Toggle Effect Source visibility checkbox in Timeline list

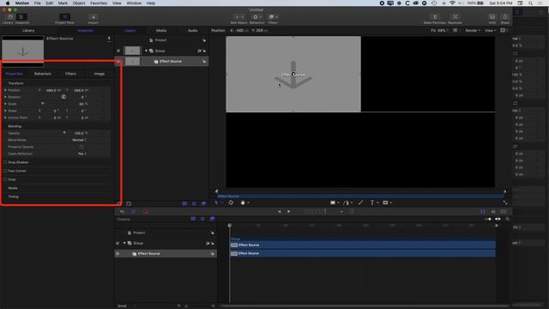tap(118, 254)
